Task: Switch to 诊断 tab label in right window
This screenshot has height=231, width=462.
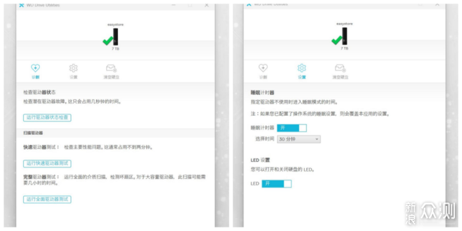Action: 263,77
